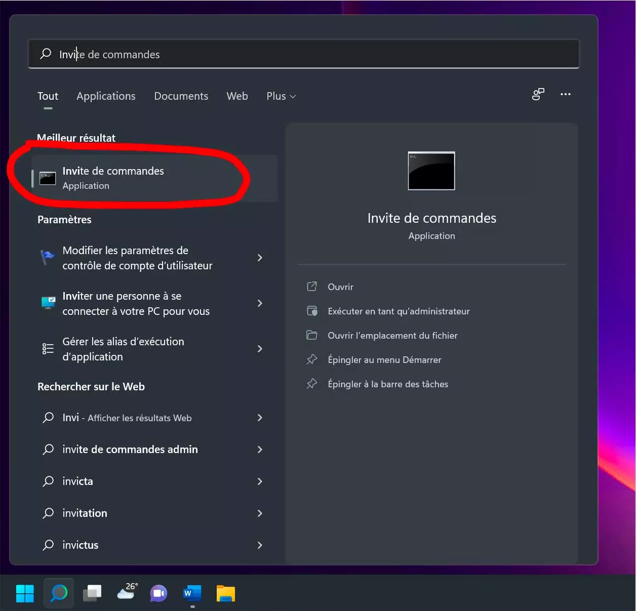636x611 pixels.
Task: Open the weather widget showing 26°
Action: pyautogui.click(x=127, y=592)
